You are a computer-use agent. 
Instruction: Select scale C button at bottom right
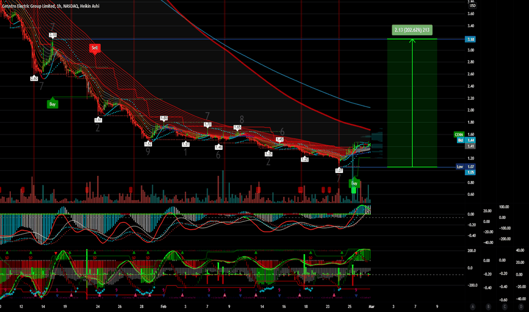pyautogui.click(x=505, y=306)
